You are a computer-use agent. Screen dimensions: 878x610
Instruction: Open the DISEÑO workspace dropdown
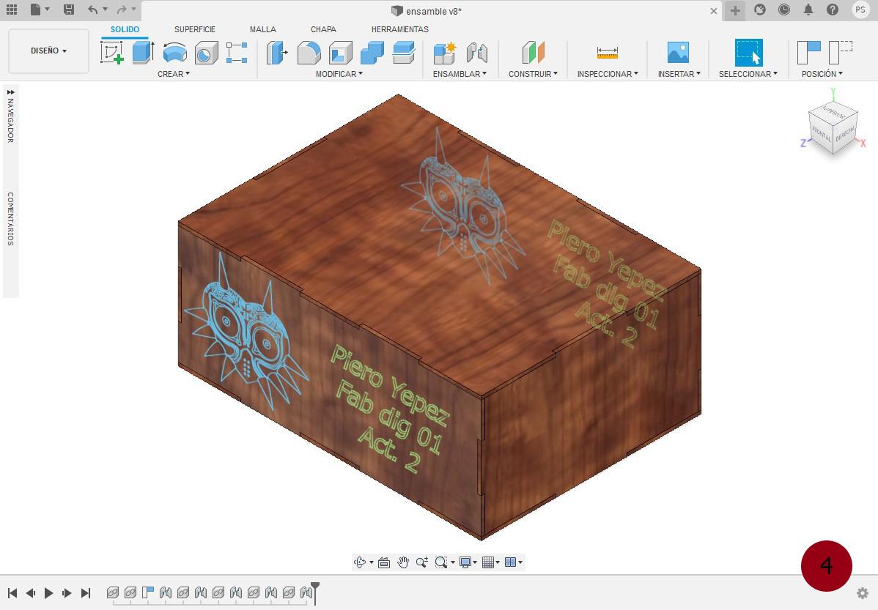pos(48,51)
